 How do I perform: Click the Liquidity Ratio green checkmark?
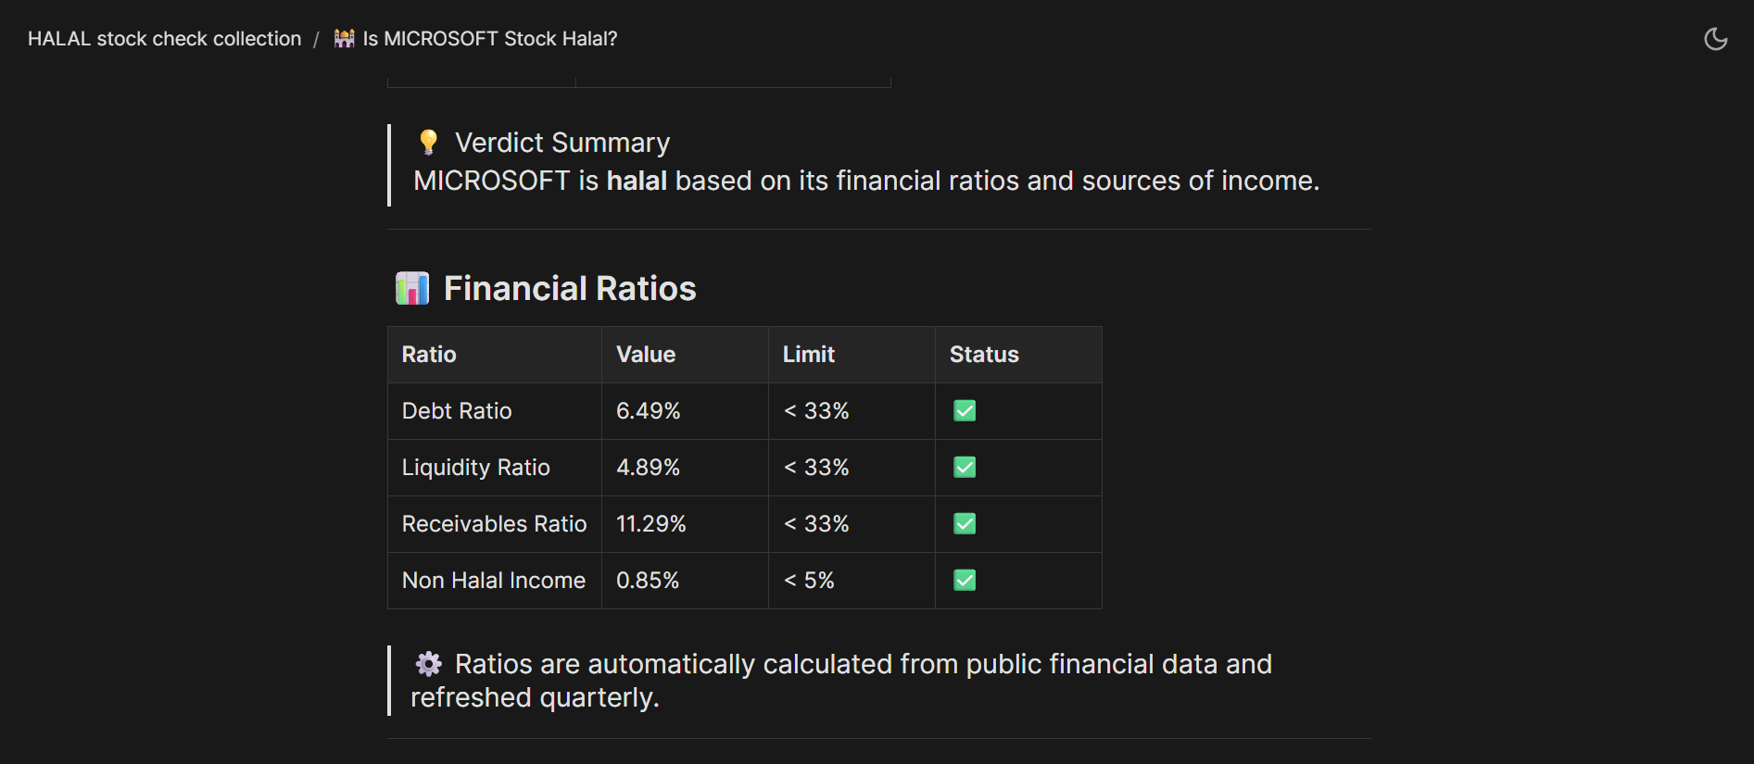pos(965,468)
